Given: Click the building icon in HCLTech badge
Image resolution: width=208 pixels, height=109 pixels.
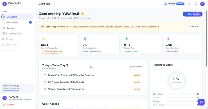Looking at the screenshot, I should coord(166,4).
